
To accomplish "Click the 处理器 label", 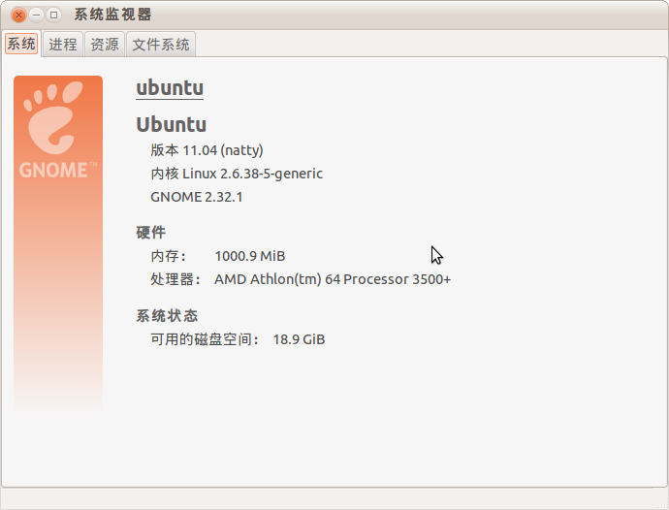I will (x=175, y=279).
